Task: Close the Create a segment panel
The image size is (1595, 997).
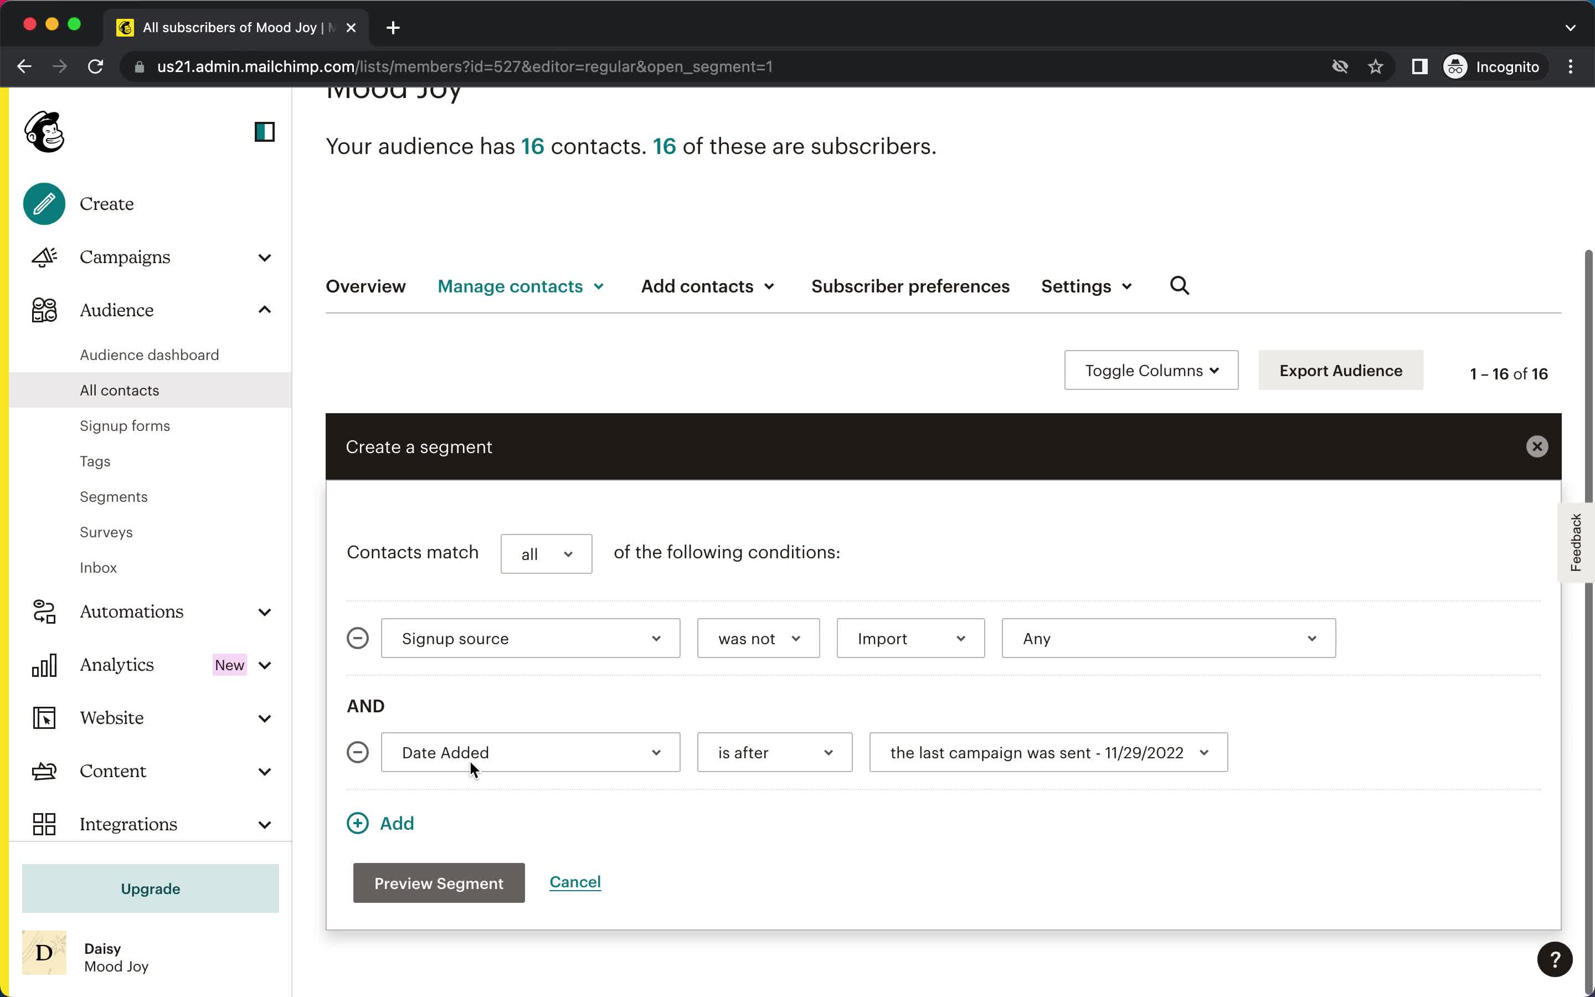Action: coord(1536,446)
